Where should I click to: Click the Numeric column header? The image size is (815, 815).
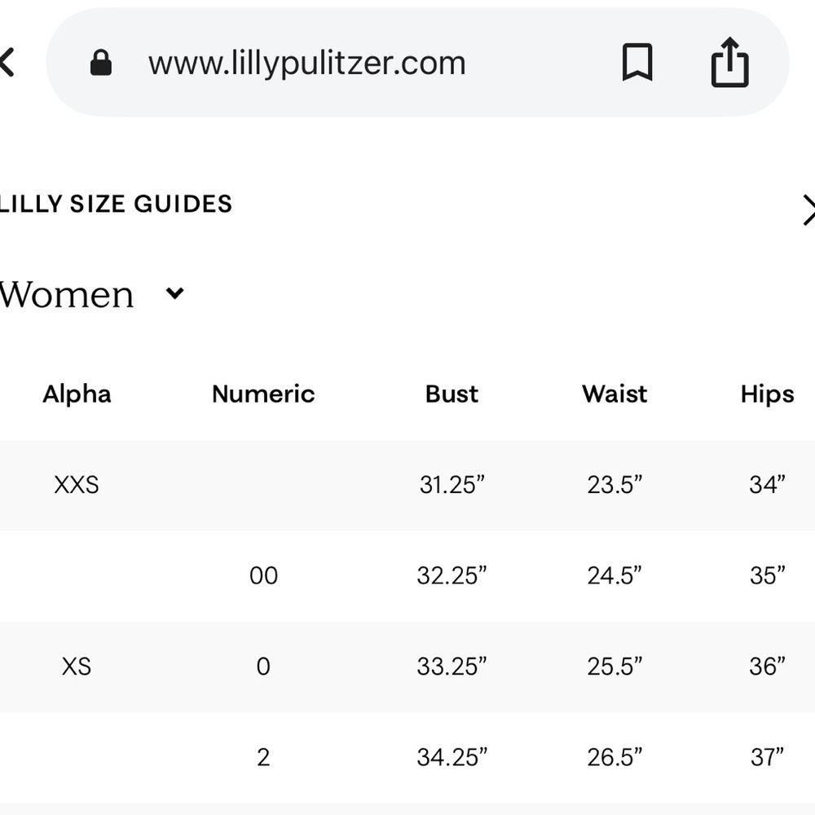263,394
